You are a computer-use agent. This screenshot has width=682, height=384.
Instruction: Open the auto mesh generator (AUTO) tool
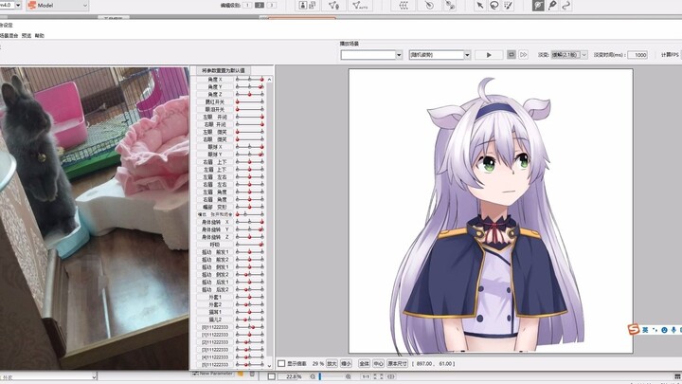click(360, 6)
